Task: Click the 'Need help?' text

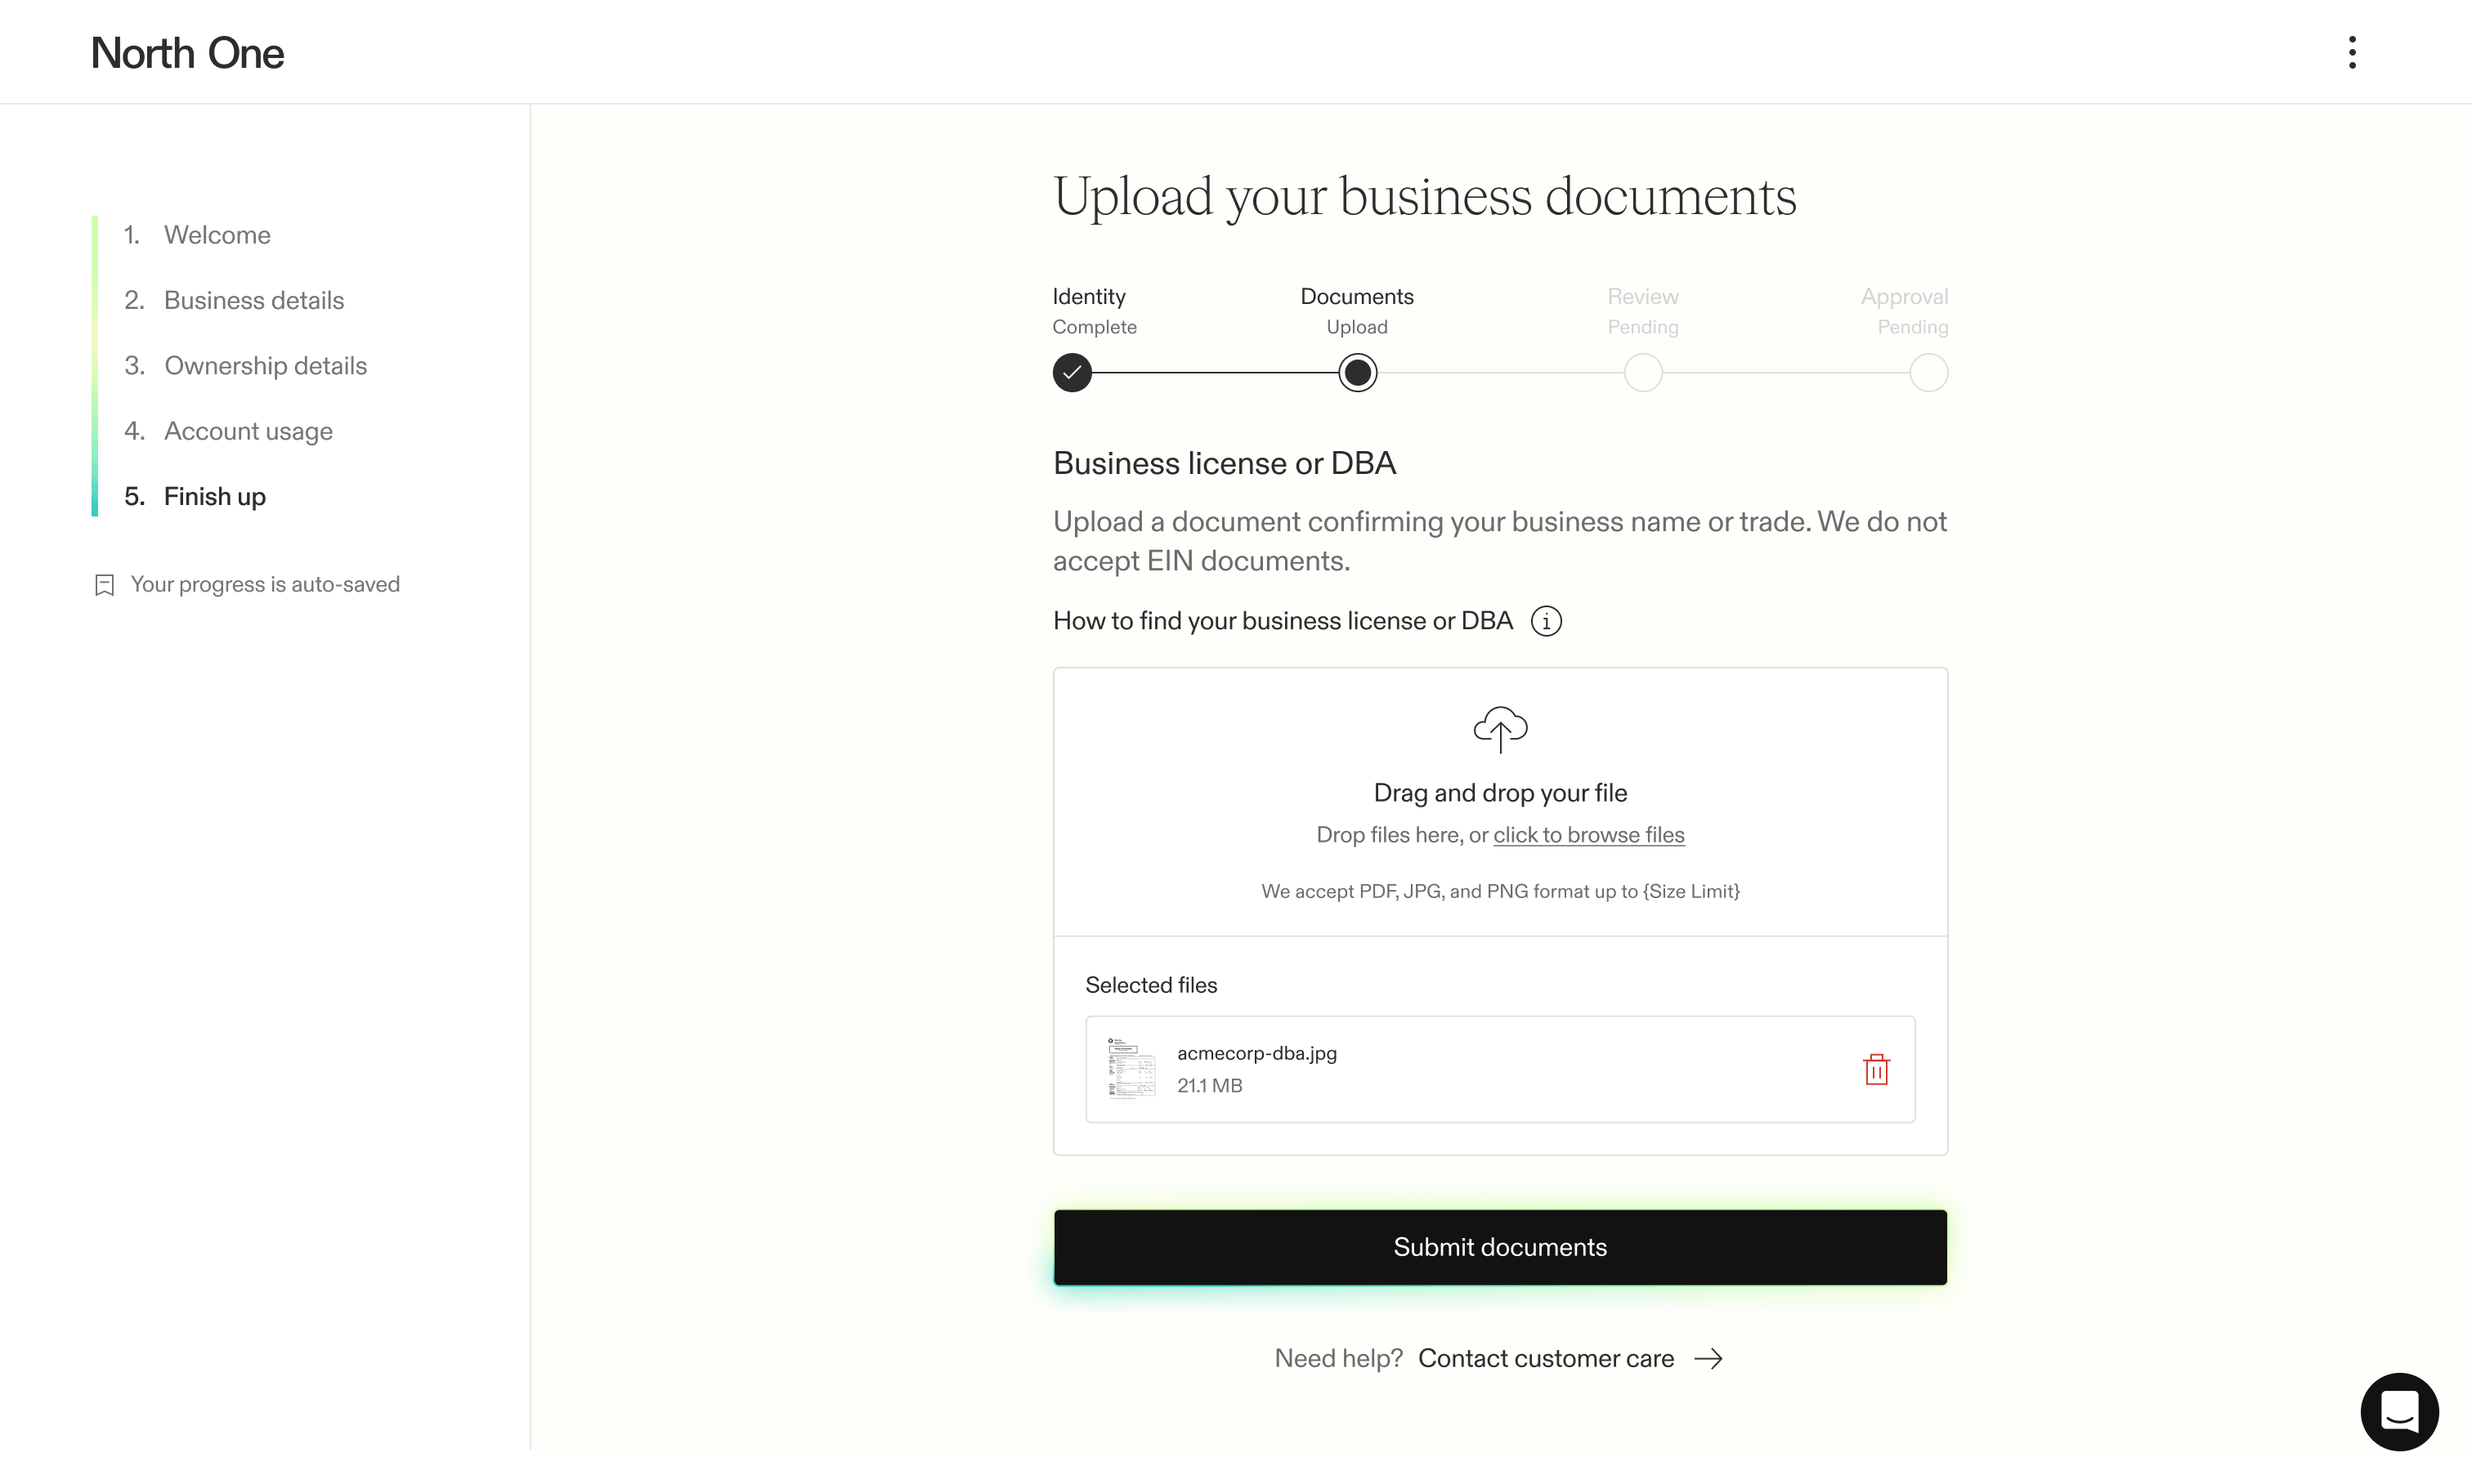Action: (1338, 1358)
